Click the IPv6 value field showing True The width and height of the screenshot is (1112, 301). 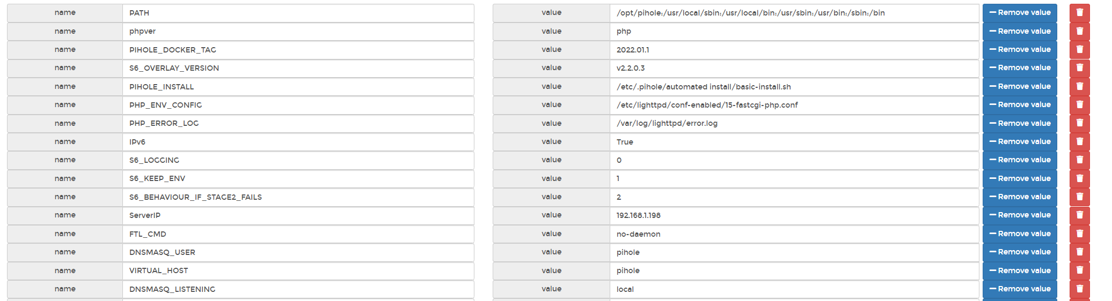click(794, 141)
